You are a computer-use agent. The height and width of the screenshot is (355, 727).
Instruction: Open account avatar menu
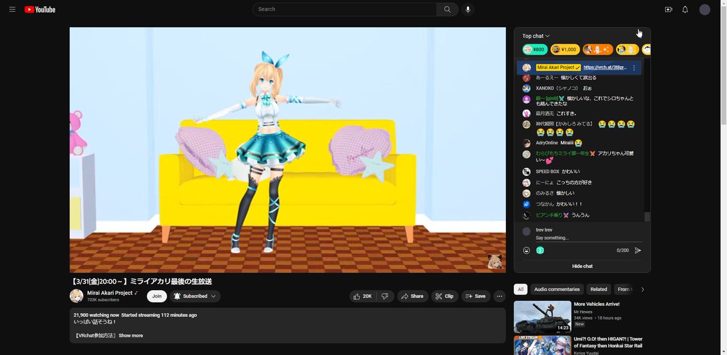(x=705, y=10)
